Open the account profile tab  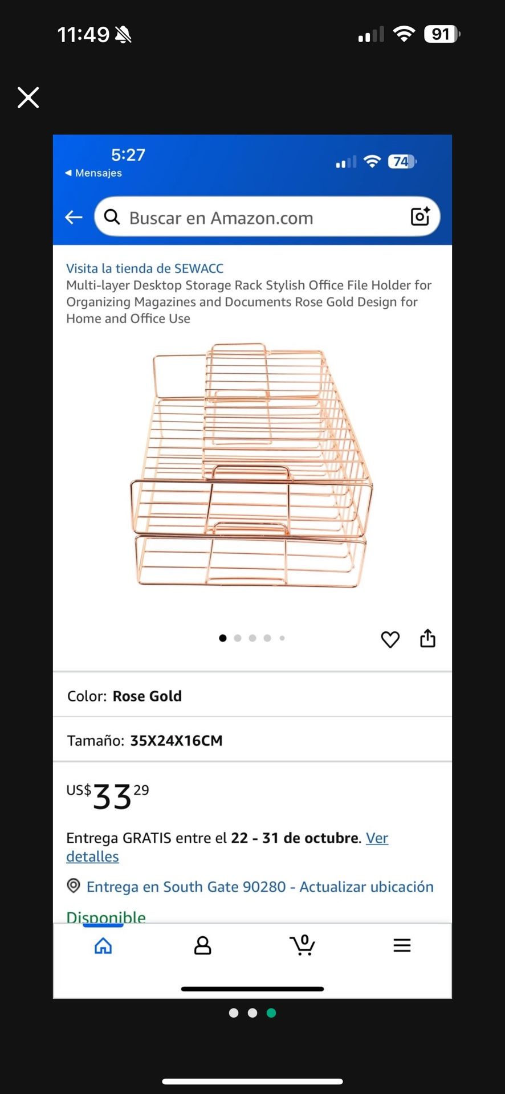point(202,946)
